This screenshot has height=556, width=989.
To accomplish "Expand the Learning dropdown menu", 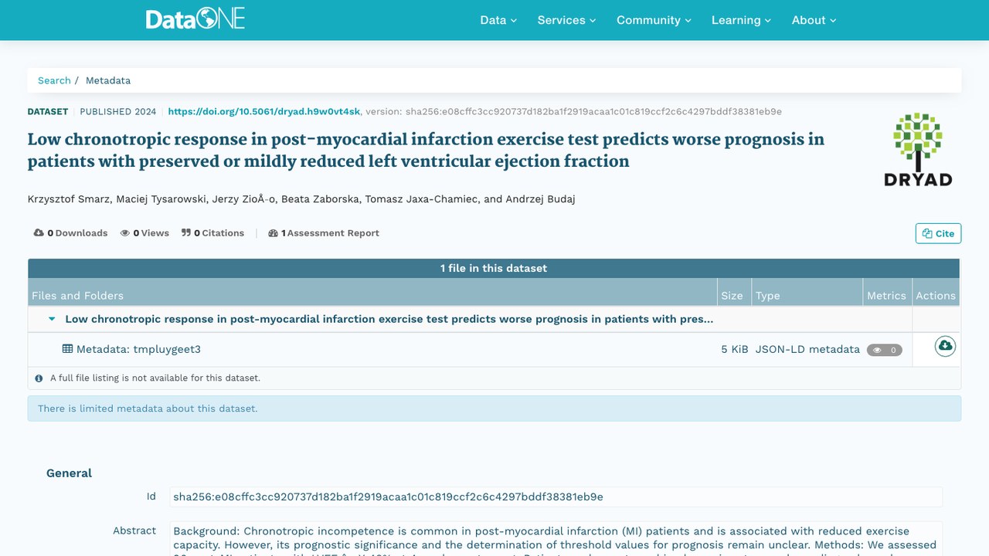I will 741,20.
